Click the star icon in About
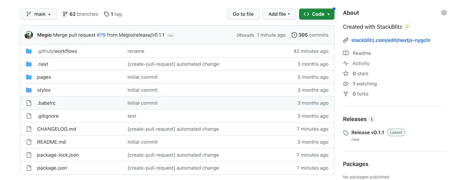The height and width of the screenshot is (180, 470). (x=345, y=74)
